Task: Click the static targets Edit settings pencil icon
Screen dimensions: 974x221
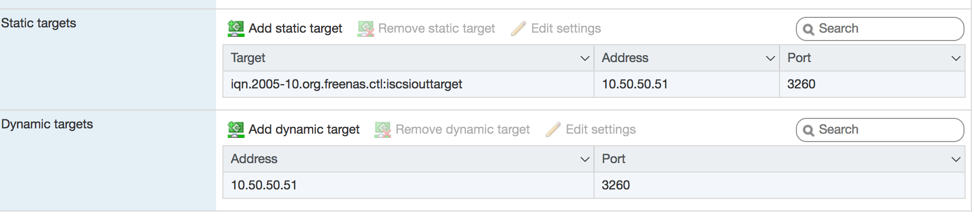Action: 519,28
